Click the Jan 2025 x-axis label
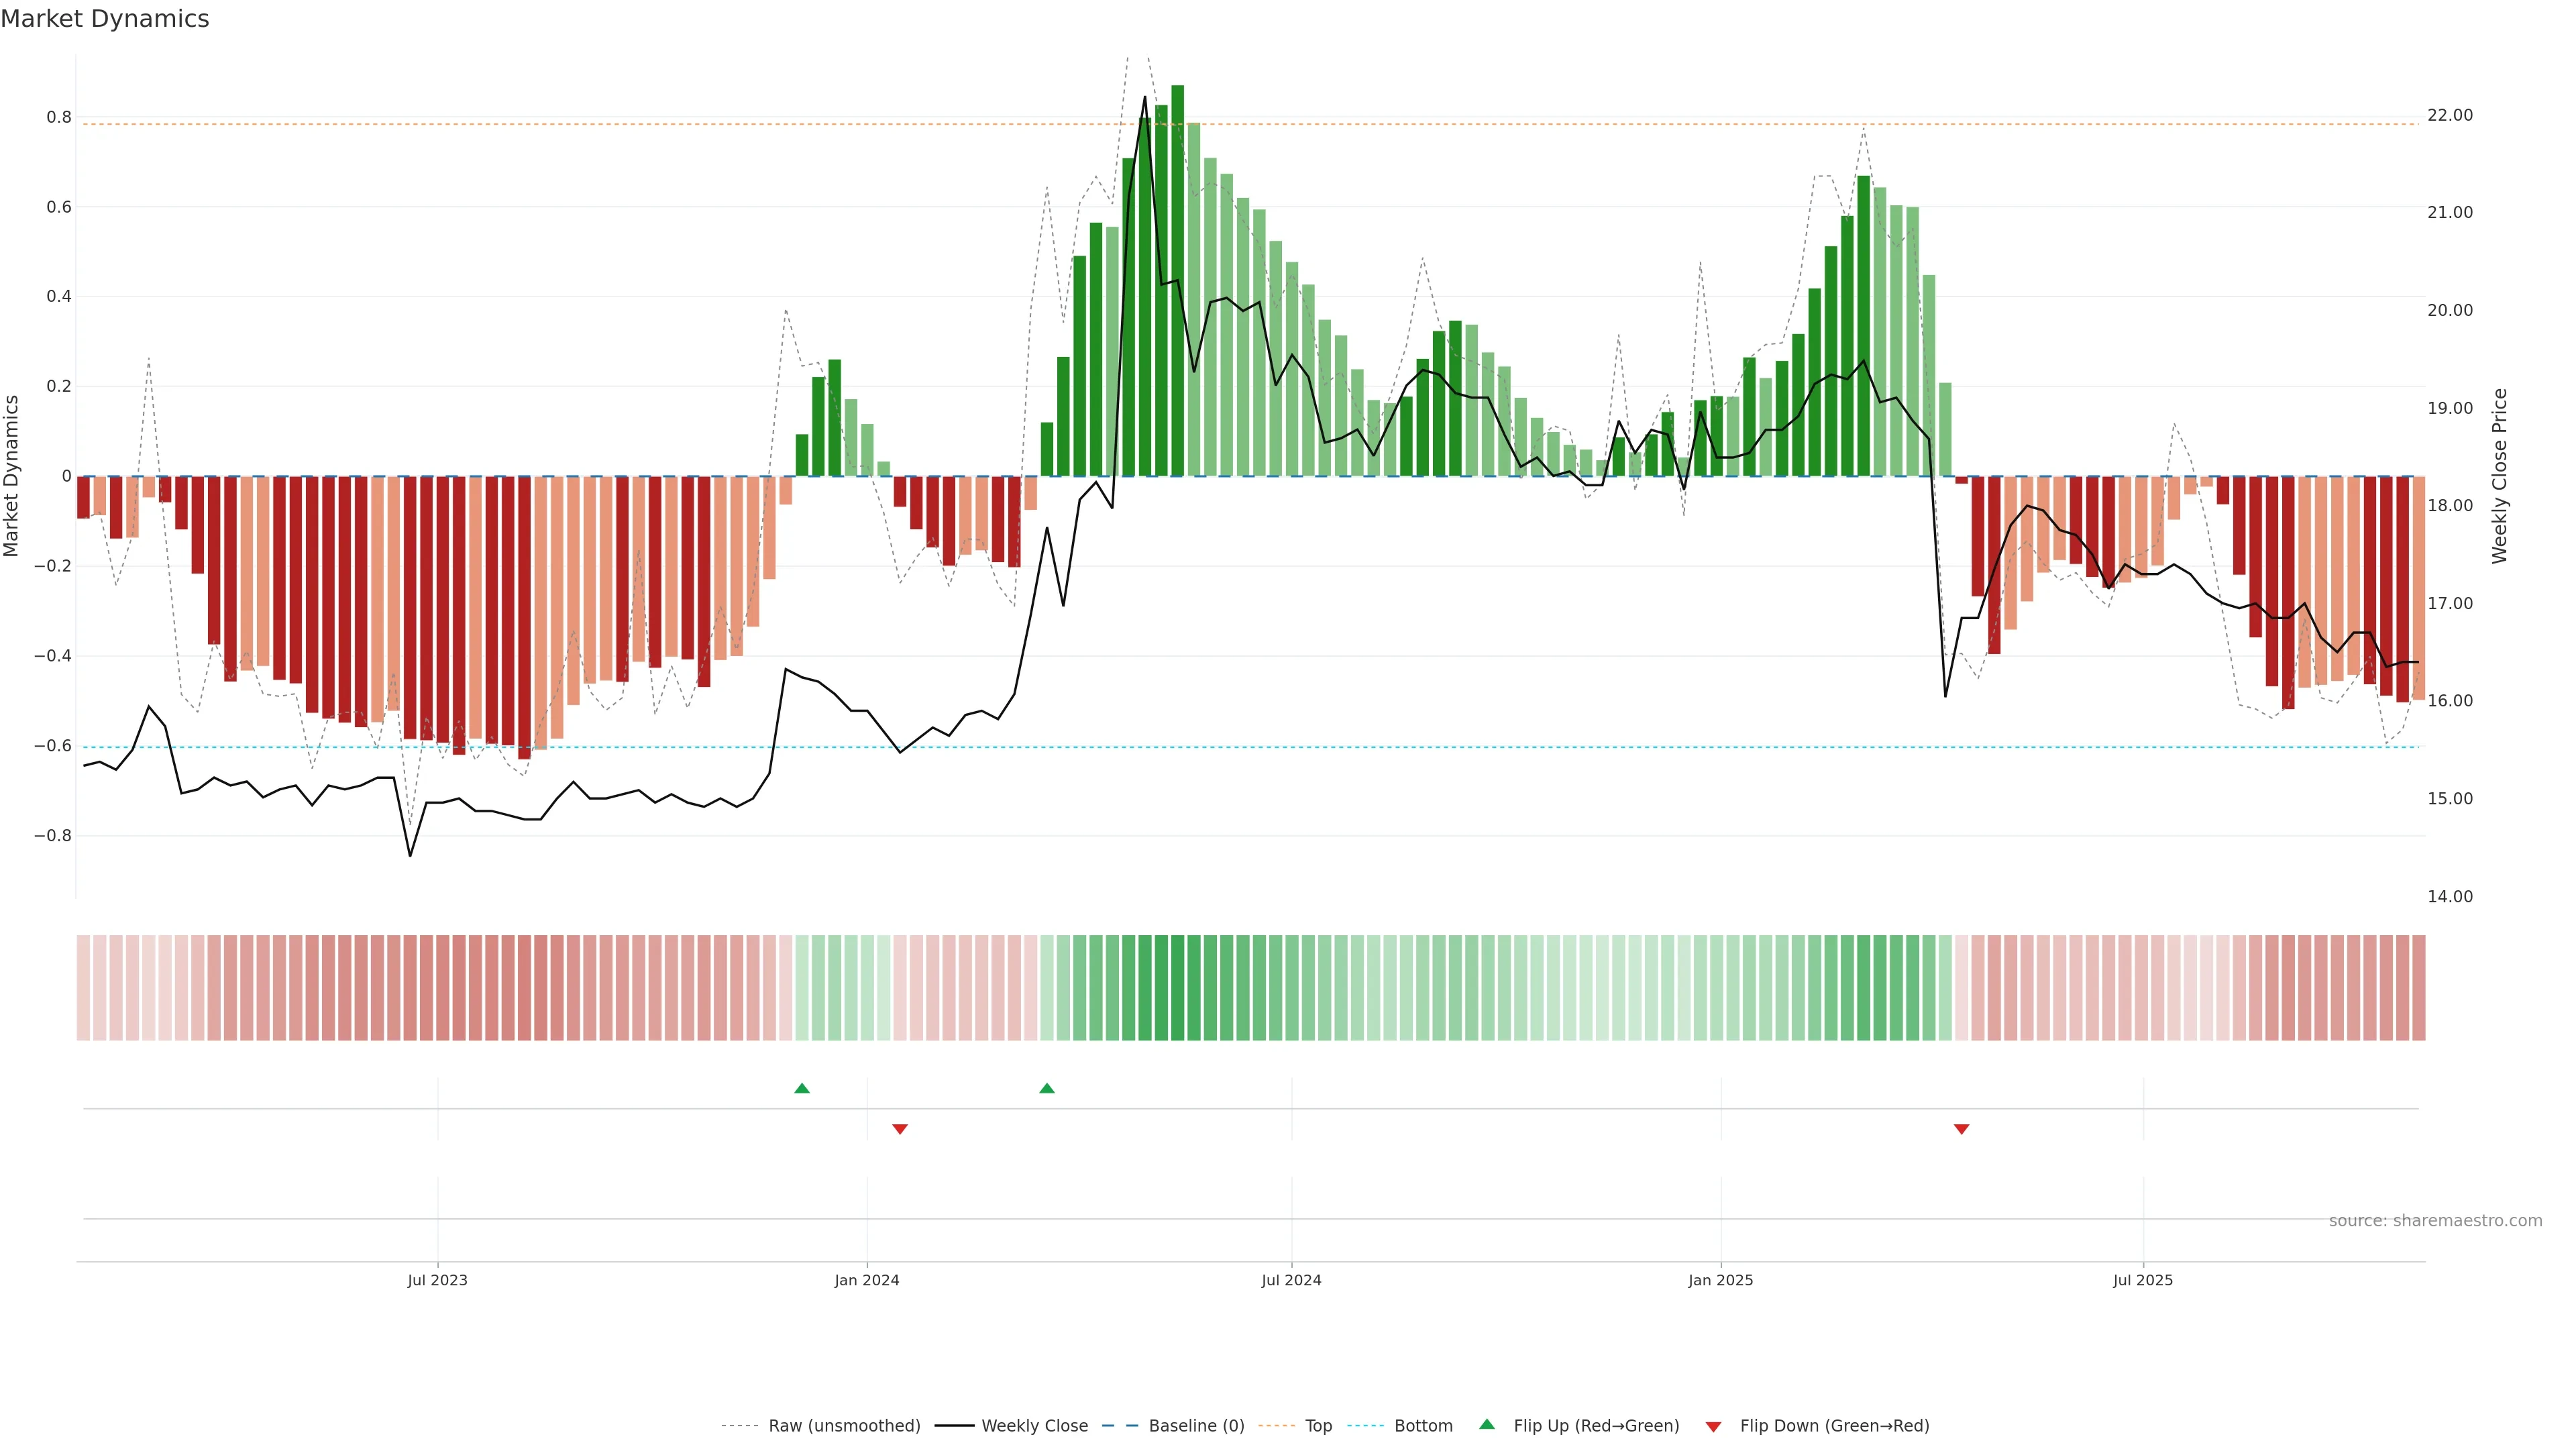This screenshot has height=1449, width=2576. click(1720, 1280)
